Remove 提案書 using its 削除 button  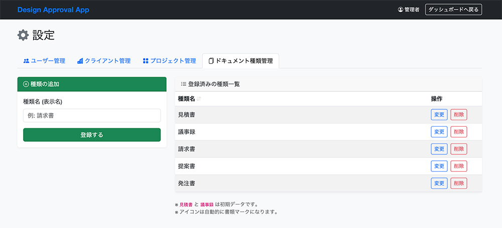pyautogui.click(x=458, y=166)
